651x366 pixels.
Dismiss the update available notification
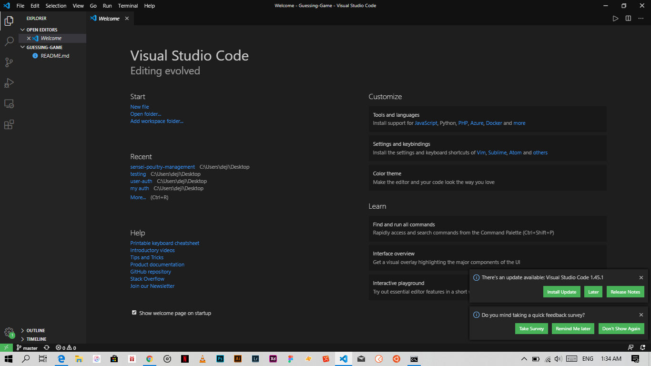tap(641, 277)
